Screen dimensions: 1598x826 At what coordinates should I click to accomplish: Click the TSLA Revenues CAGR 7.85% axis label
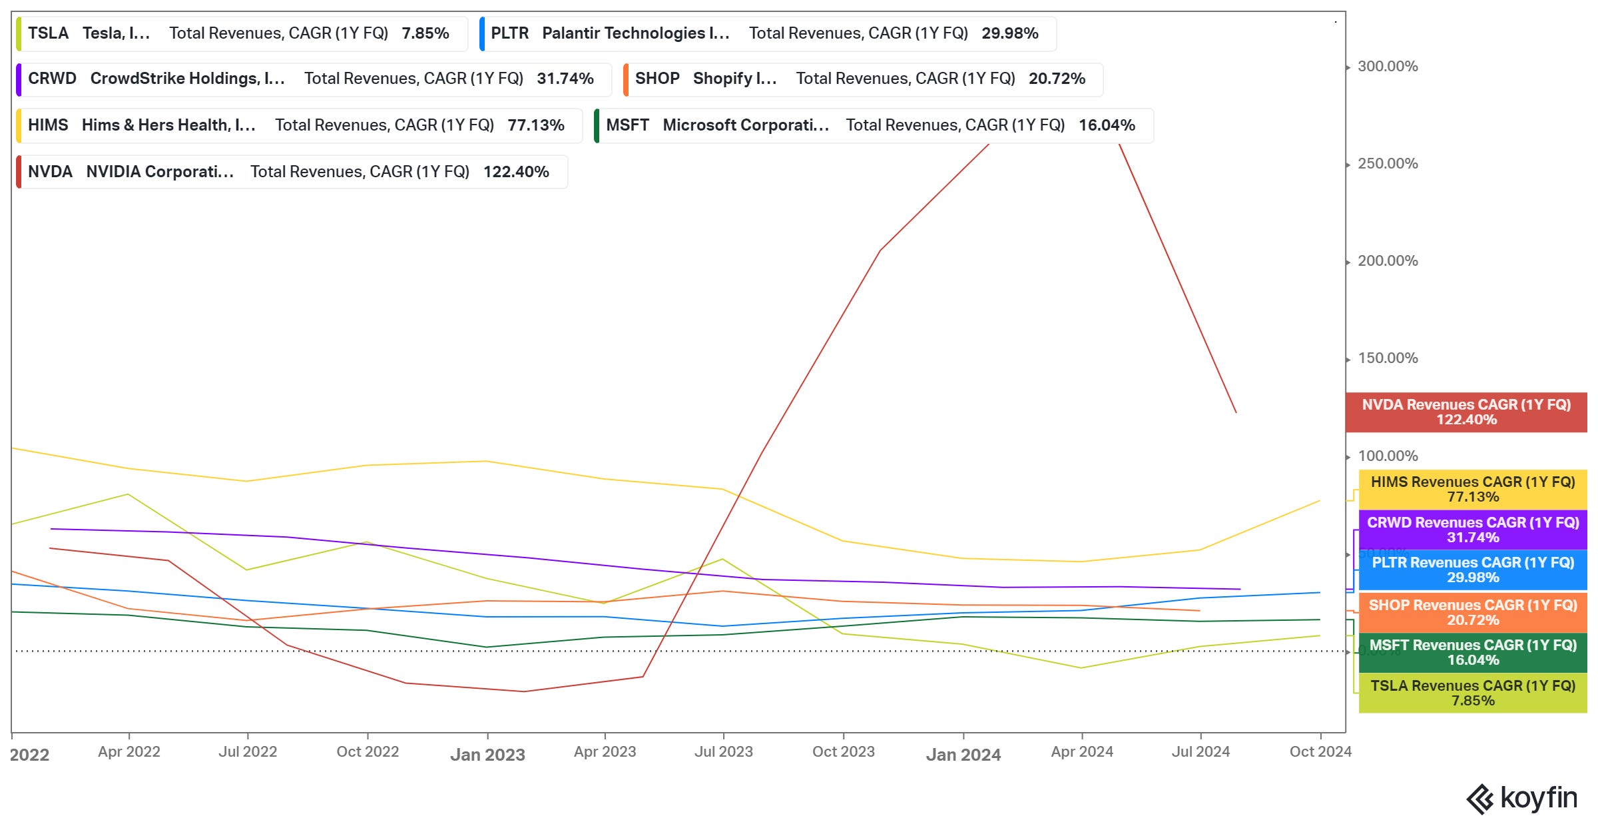[1473, 693]
